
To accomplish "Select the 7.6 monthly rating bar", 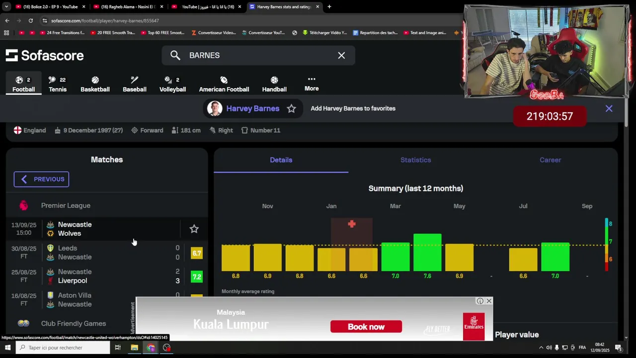I will (x=427, y=252).
